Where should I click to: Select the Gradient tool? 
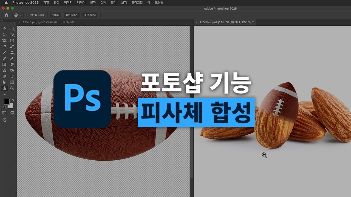coord(4,65)
